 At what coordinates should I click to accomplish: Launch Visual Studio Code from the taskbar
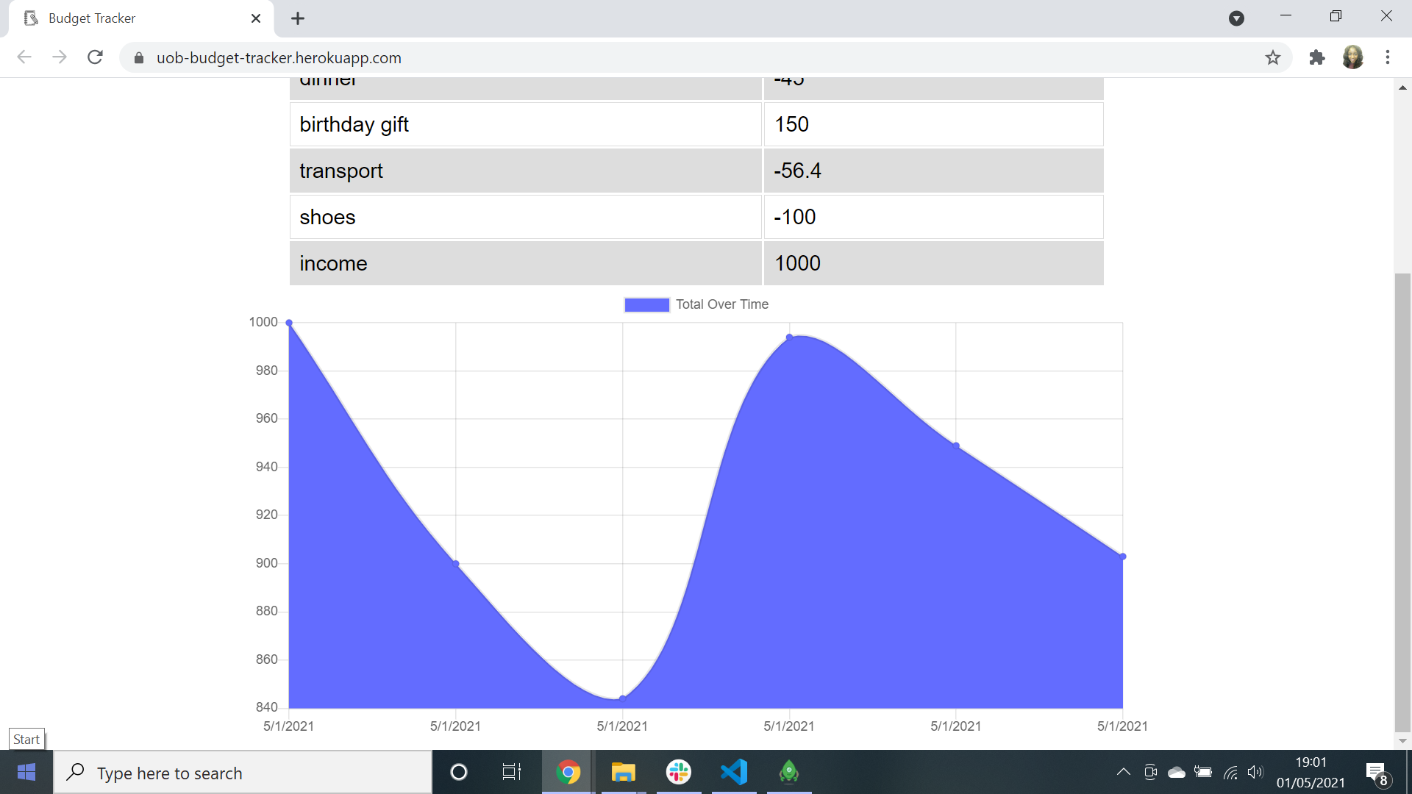(x=734, y=773)
